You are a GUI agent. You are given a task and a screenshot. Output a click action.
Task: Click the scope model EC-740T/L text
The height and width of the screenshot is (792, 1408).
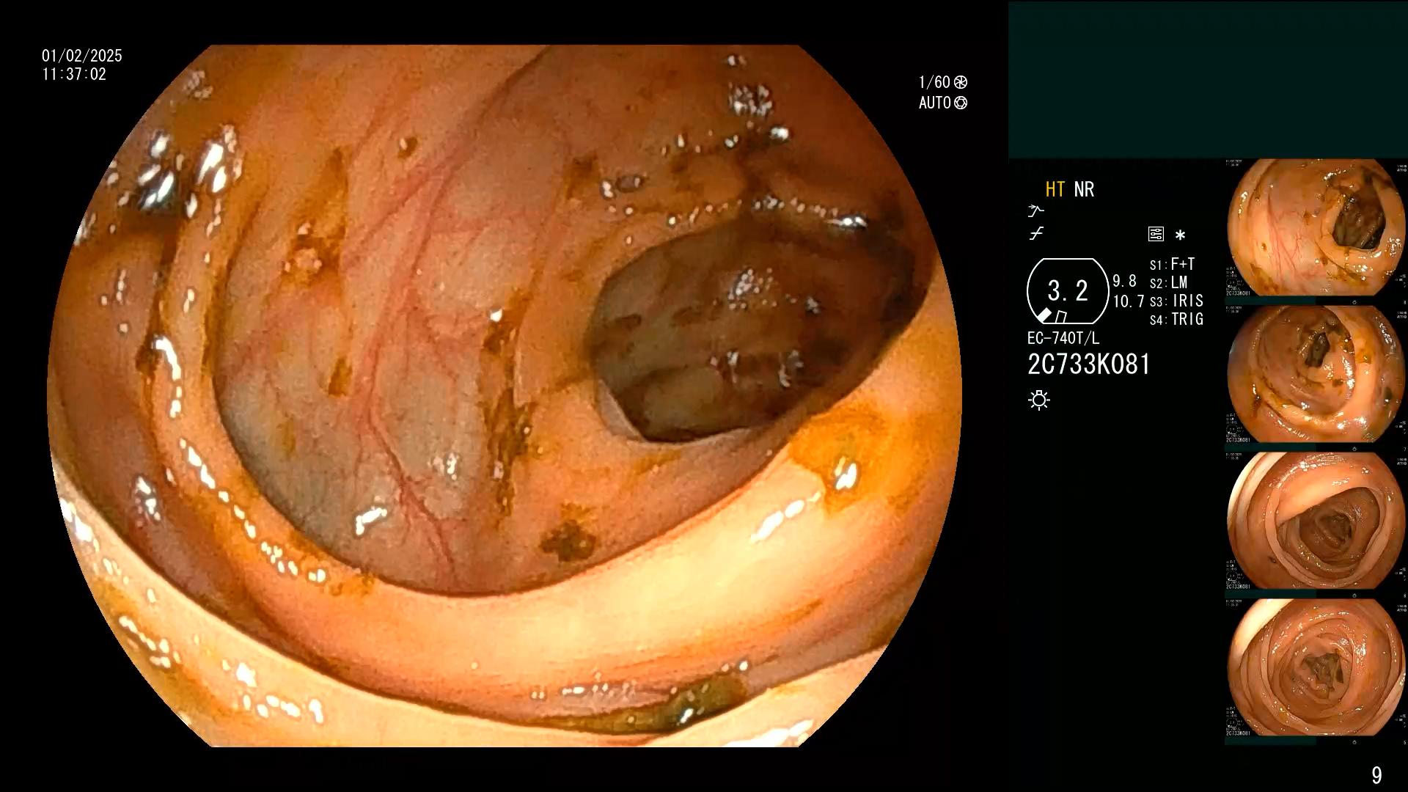click(1063, 338)
